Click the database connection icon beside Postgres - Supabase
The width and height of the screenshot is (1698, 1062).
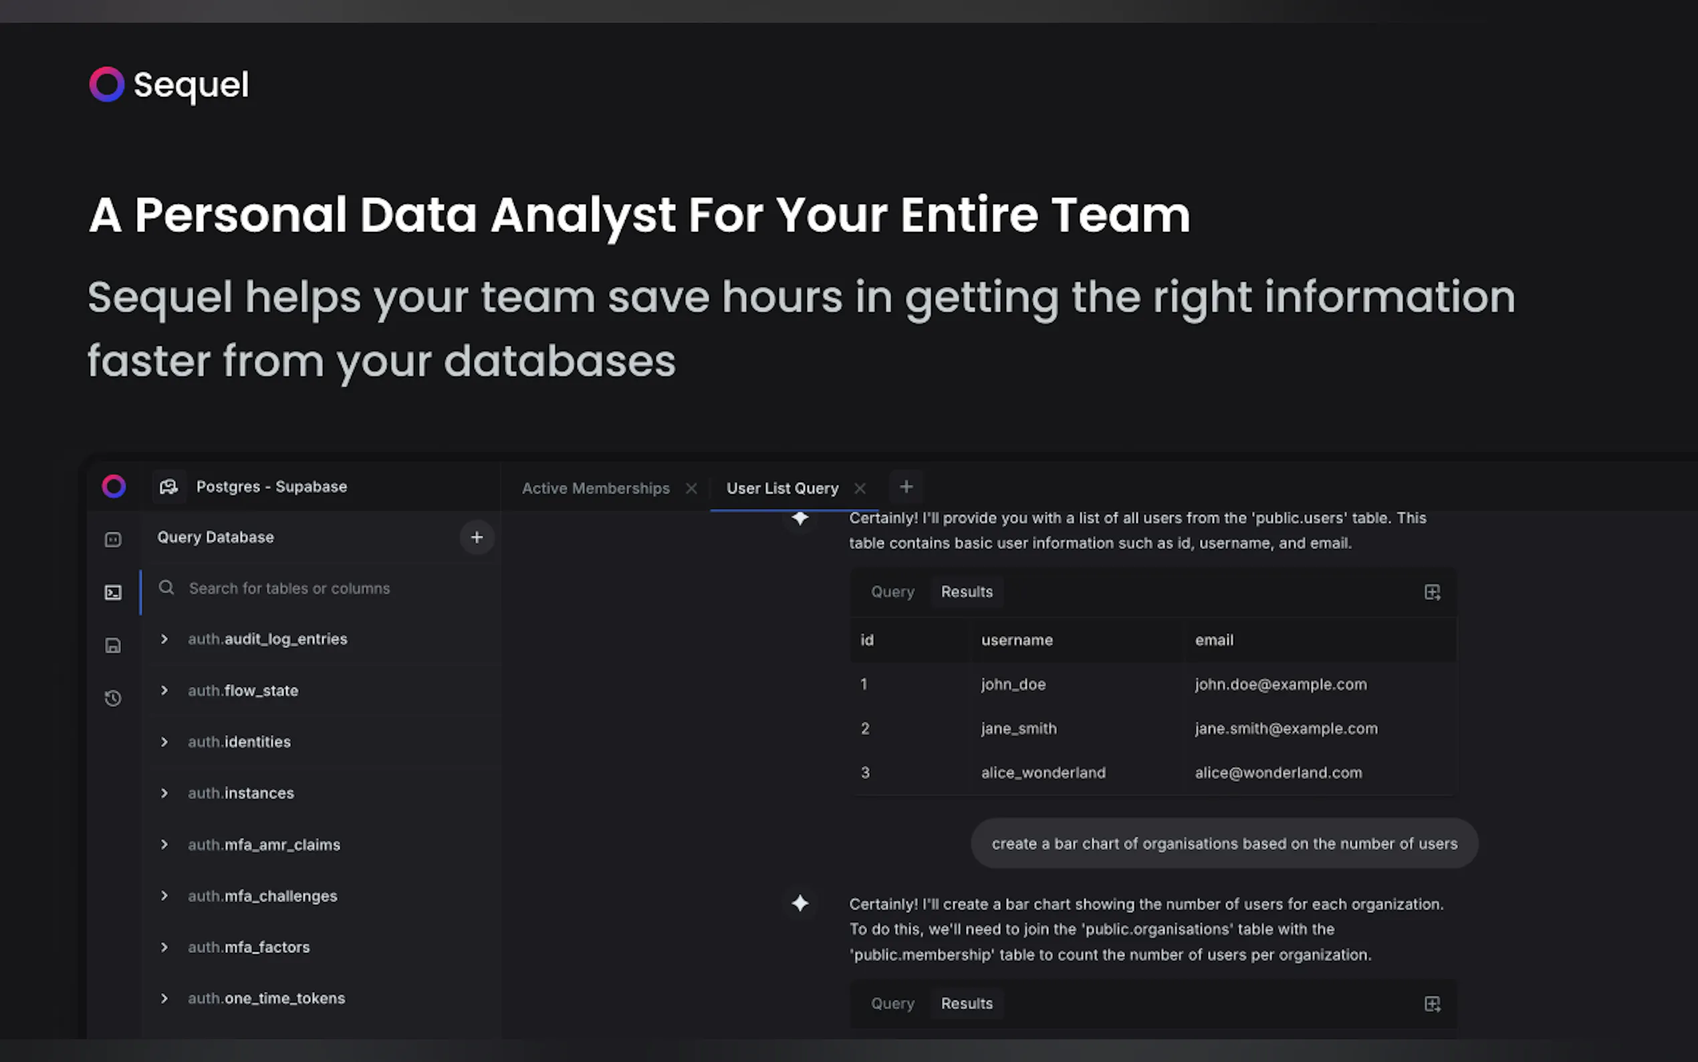click(x=168, y=487)
